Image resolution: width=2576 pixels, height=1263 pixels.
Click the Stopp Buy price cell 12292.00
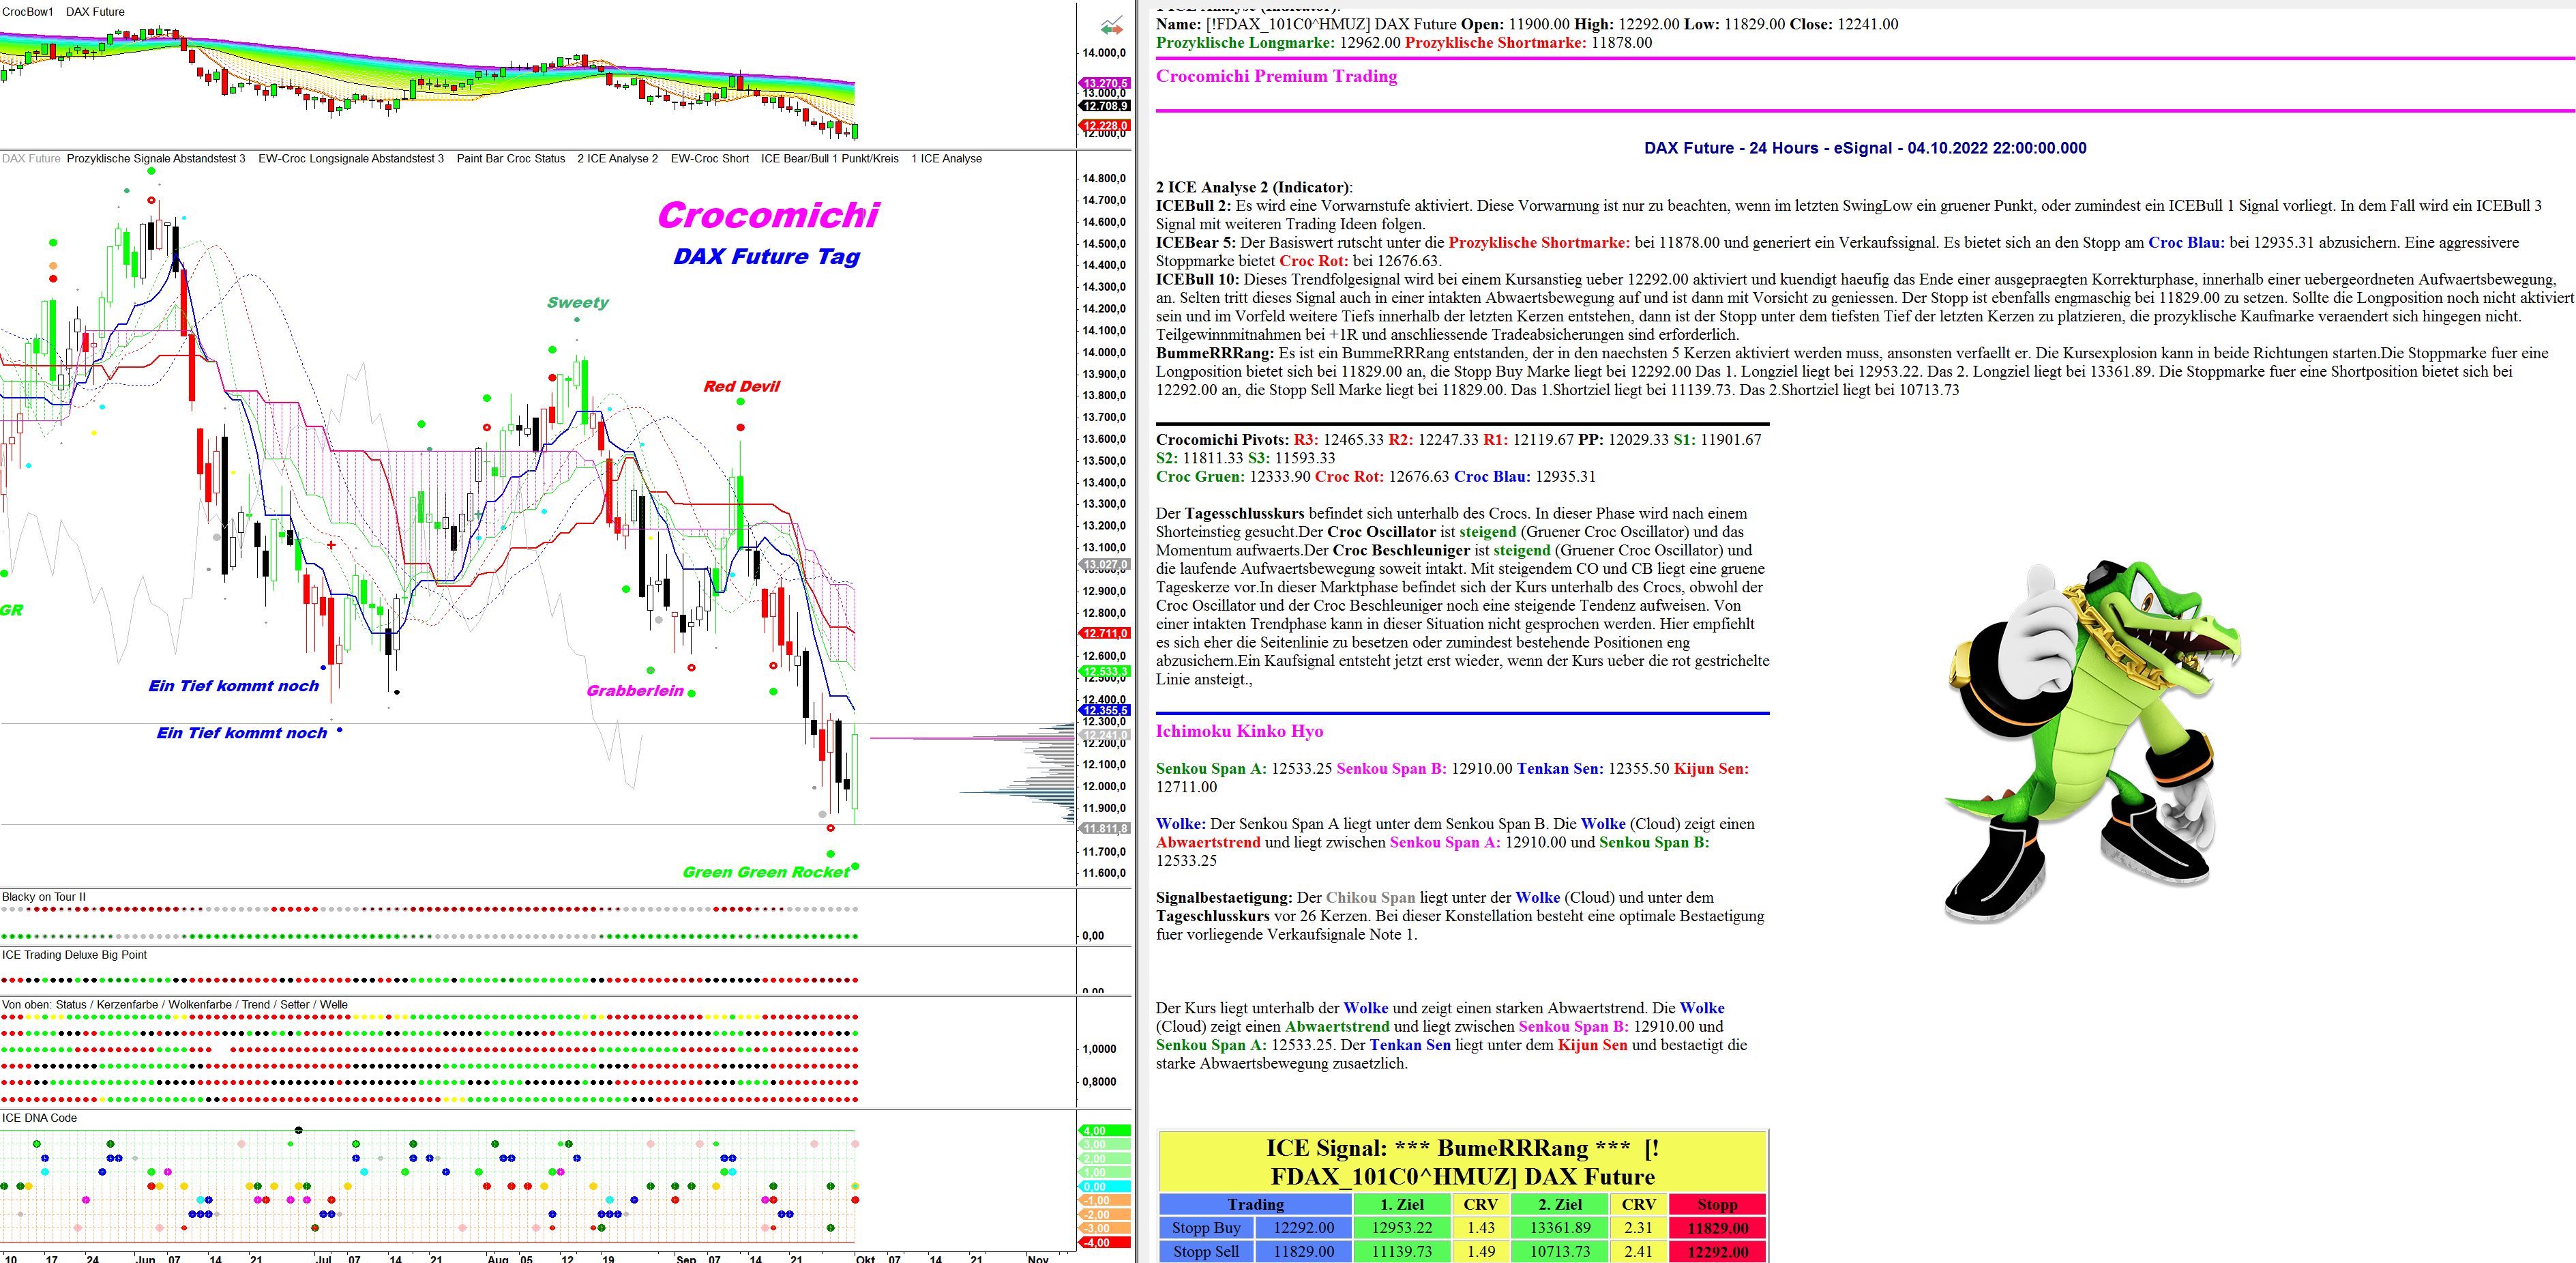click(1303, 1228)
